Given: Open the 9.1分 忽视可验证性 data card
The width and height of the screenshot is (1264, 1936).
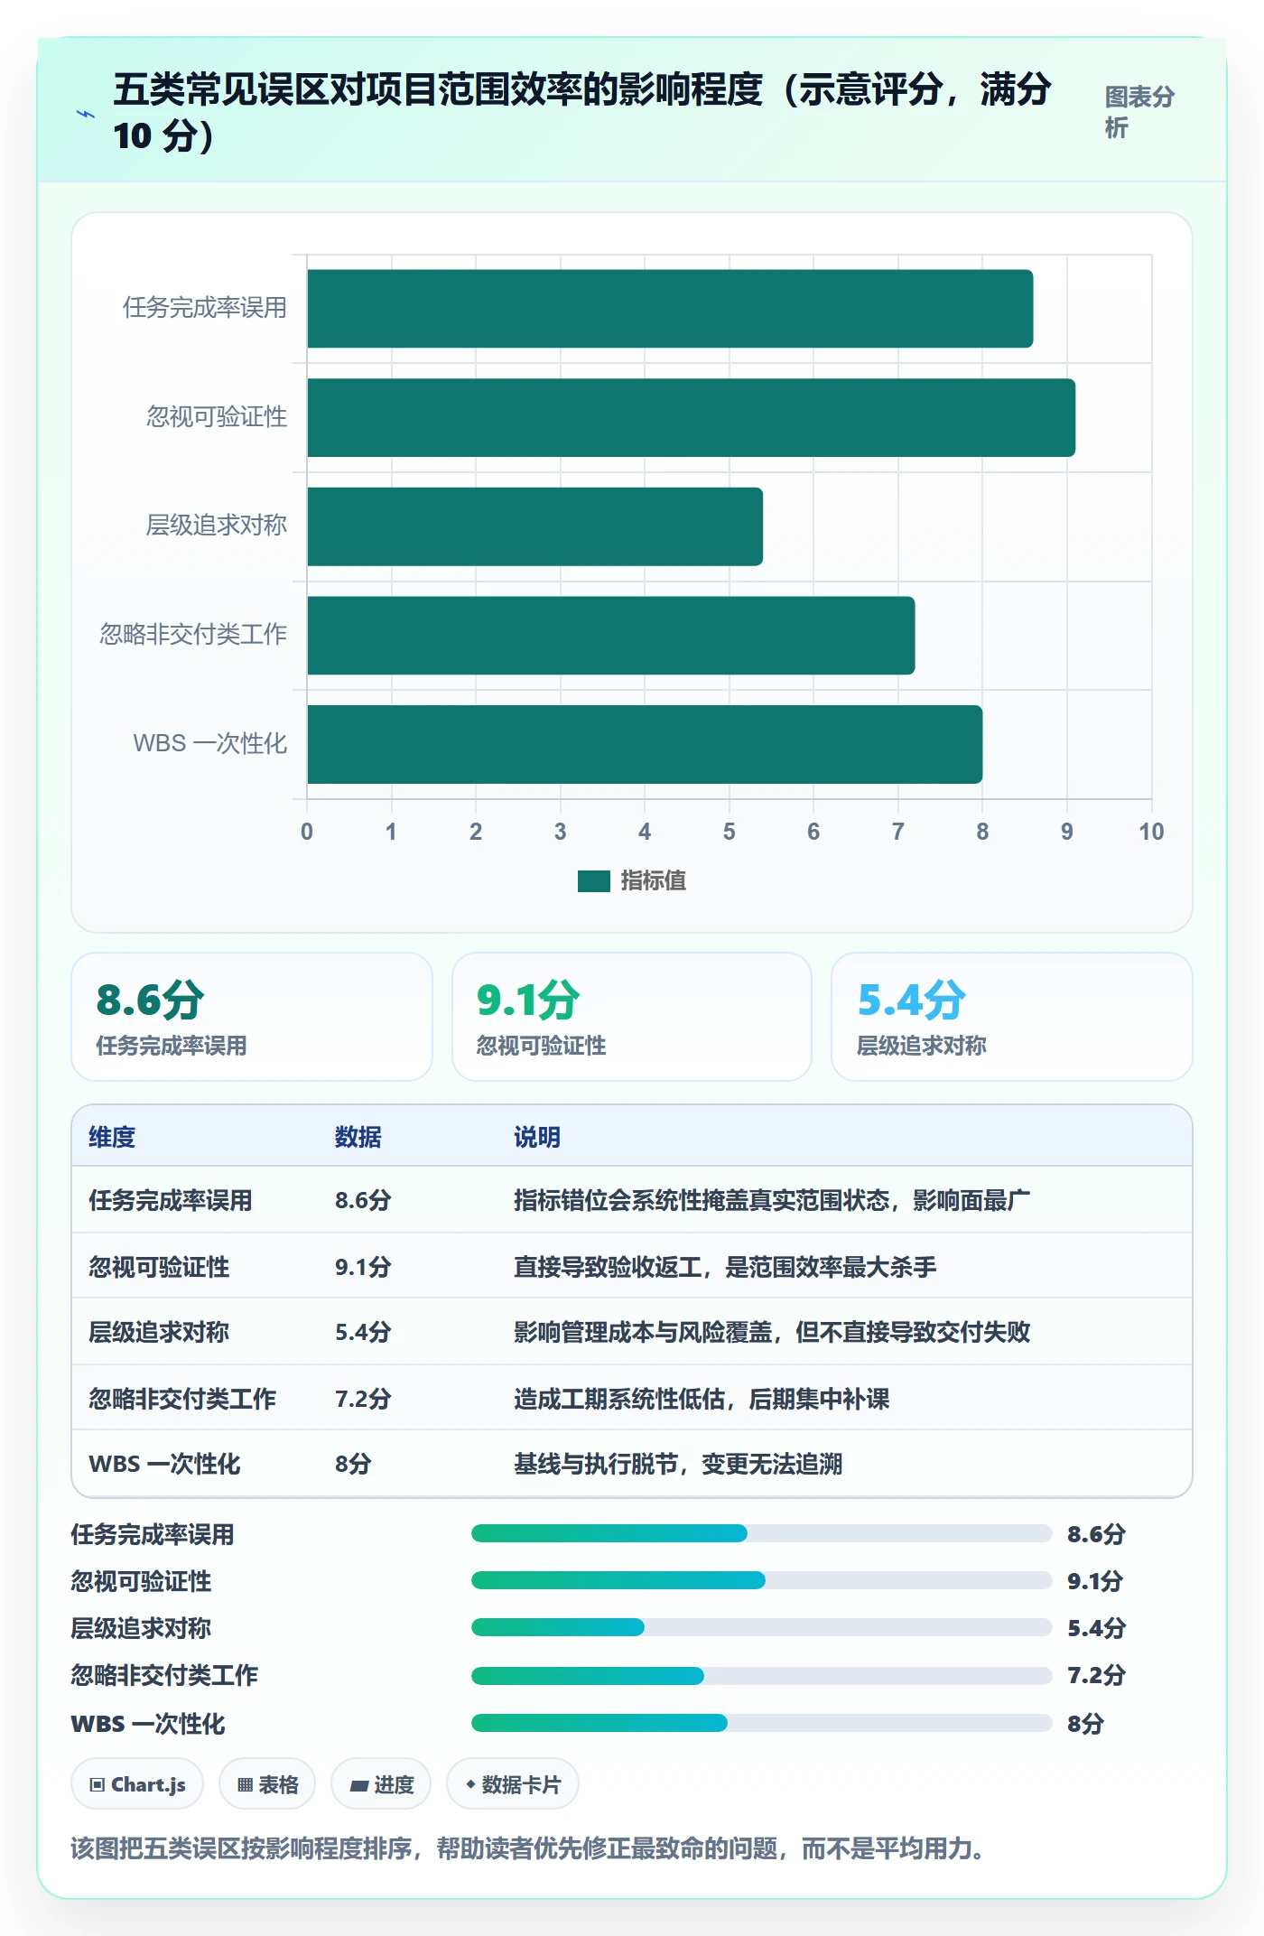Looking at the screenshot, I should (x=632, y=1017).
